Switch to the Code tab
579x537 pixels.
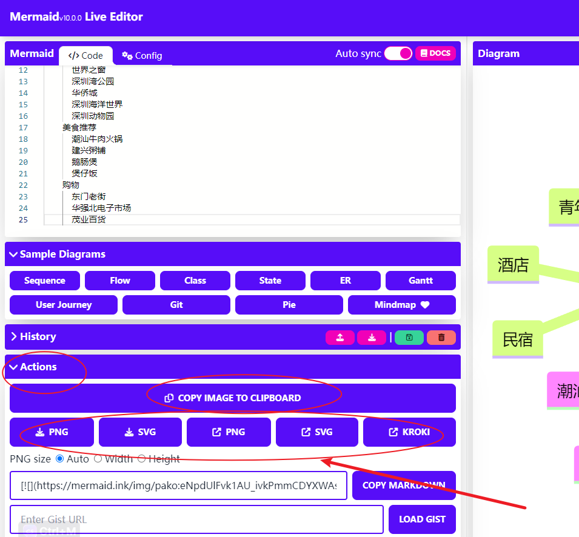coord(85,55)
